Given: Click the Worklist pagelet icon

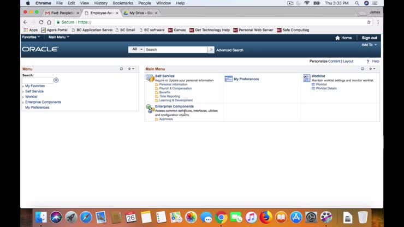Looking at the screenshot, I should pos(307,79).
